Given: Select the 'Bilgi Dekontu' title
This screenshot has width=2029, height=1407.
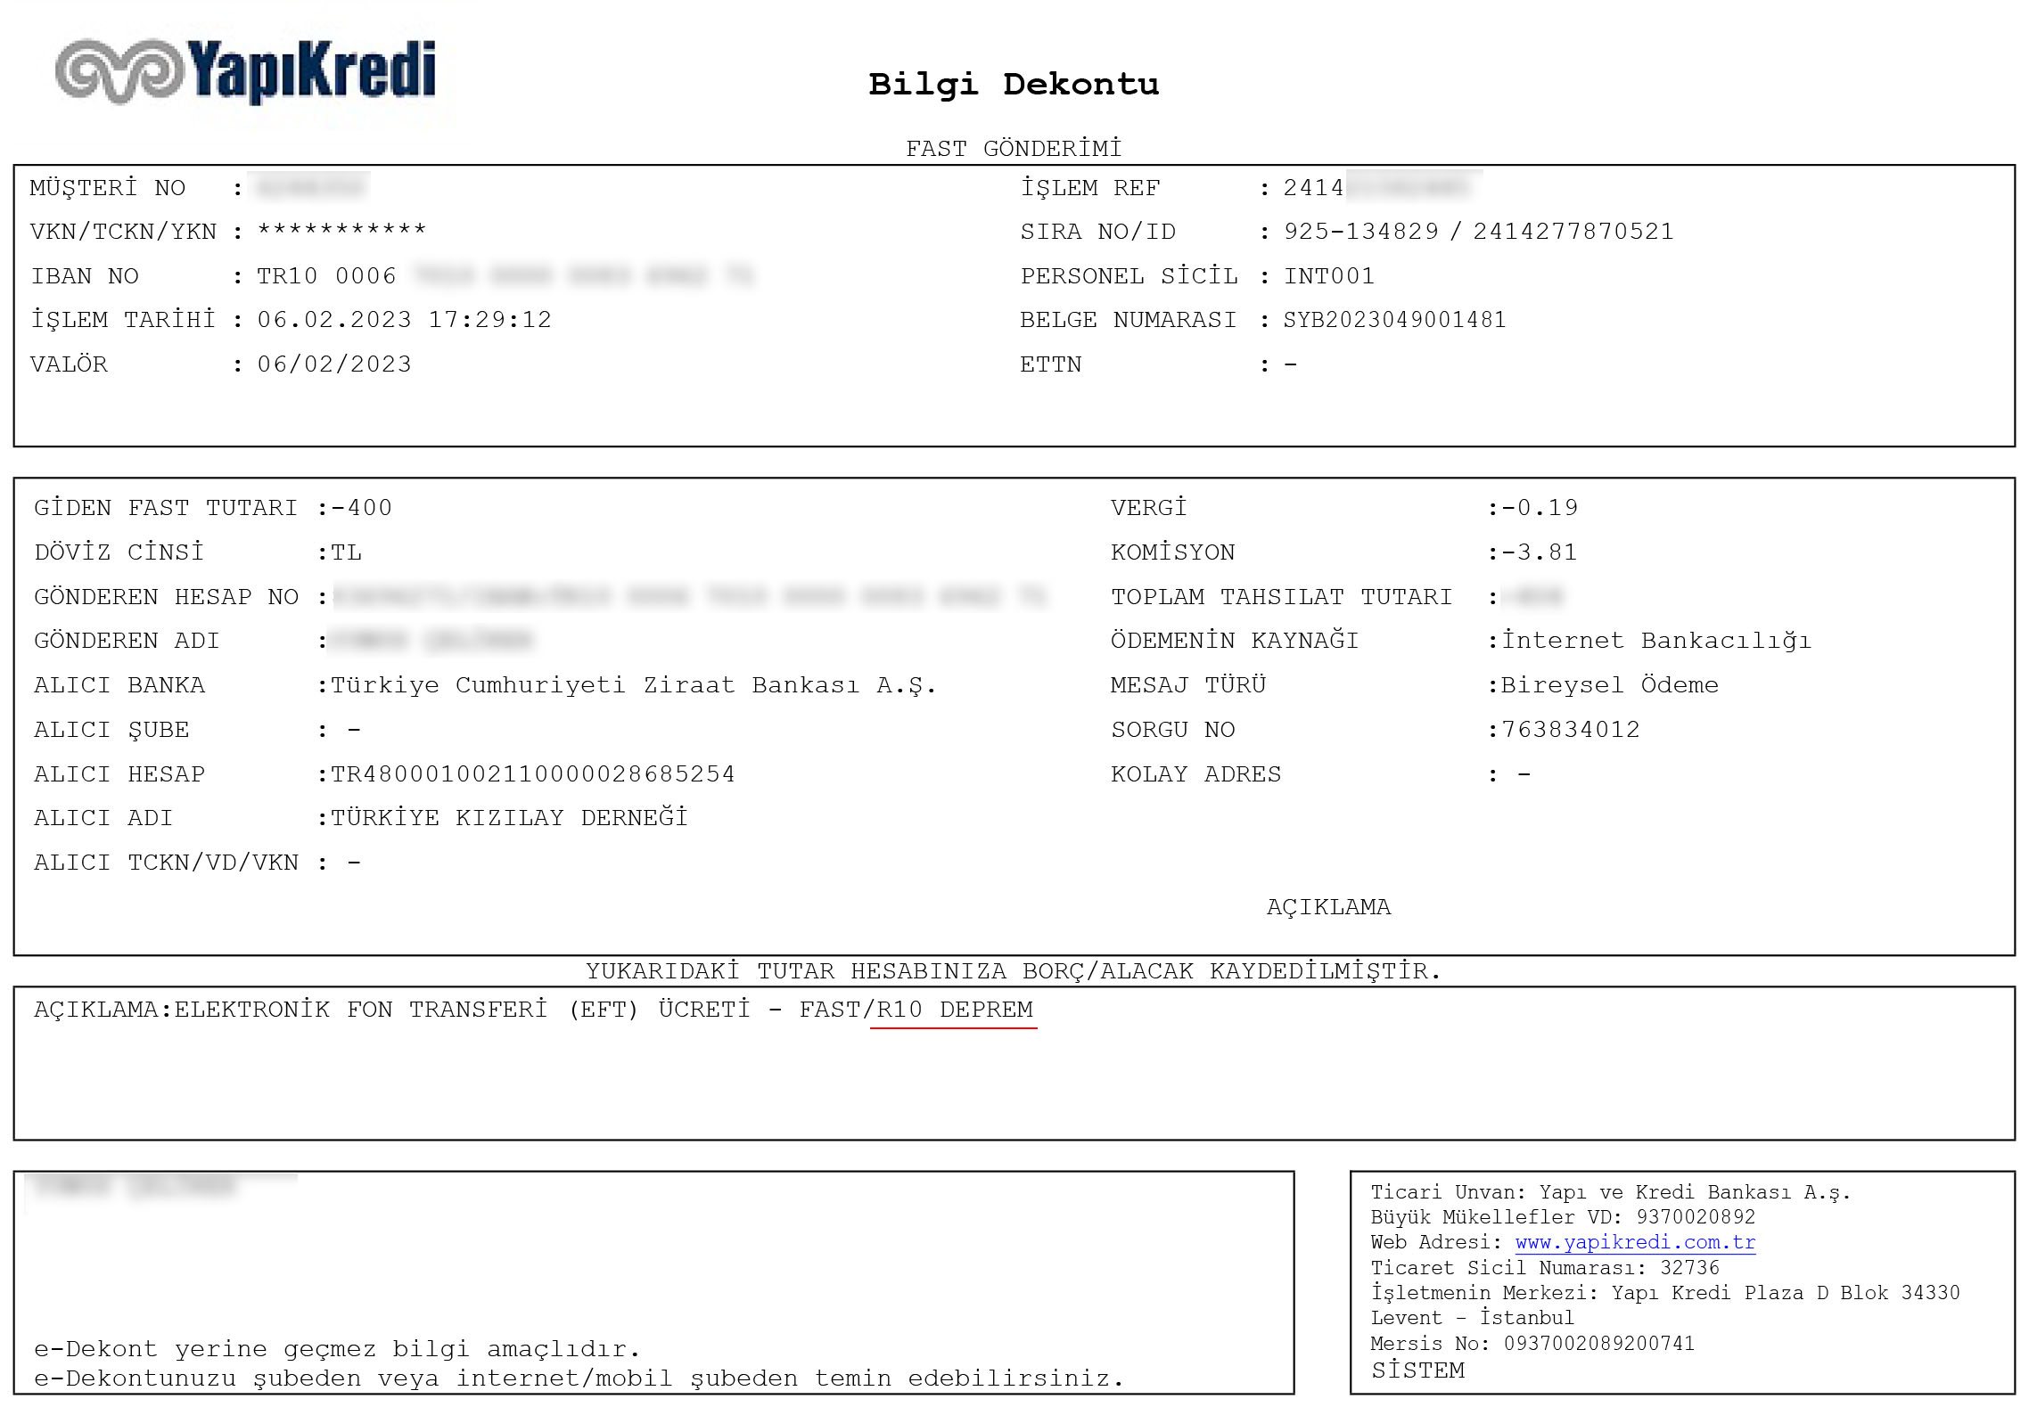Looking at the screenshot, I should [1014, 85].
